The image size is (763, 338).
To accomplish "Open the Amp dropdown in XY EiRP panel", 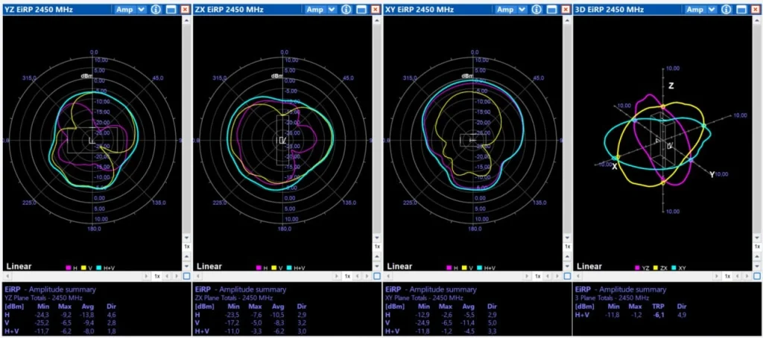I will pos(510,10).
